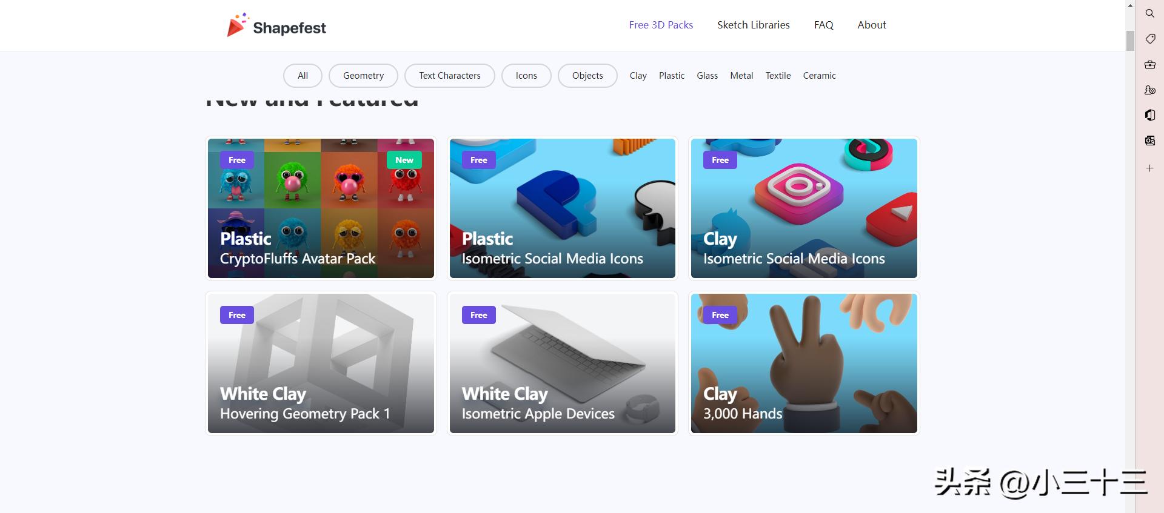1164x513 pixels.
Task: Open the Outlook icon in sidebar
Action: click(x=1149, y=141)
